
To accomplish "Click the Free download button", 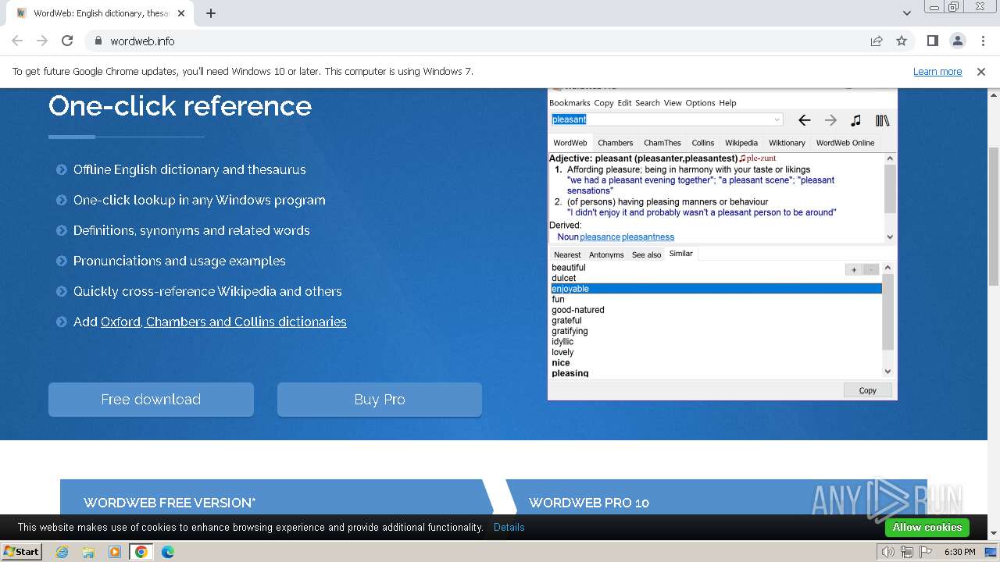I will point(151,399).
